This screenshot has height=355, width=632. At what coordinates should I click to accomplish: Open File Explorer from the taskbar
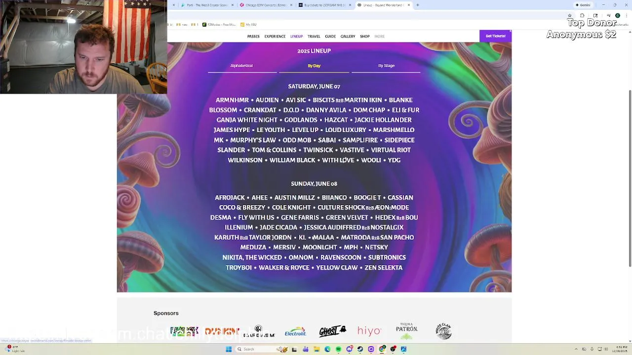[316, 349]
